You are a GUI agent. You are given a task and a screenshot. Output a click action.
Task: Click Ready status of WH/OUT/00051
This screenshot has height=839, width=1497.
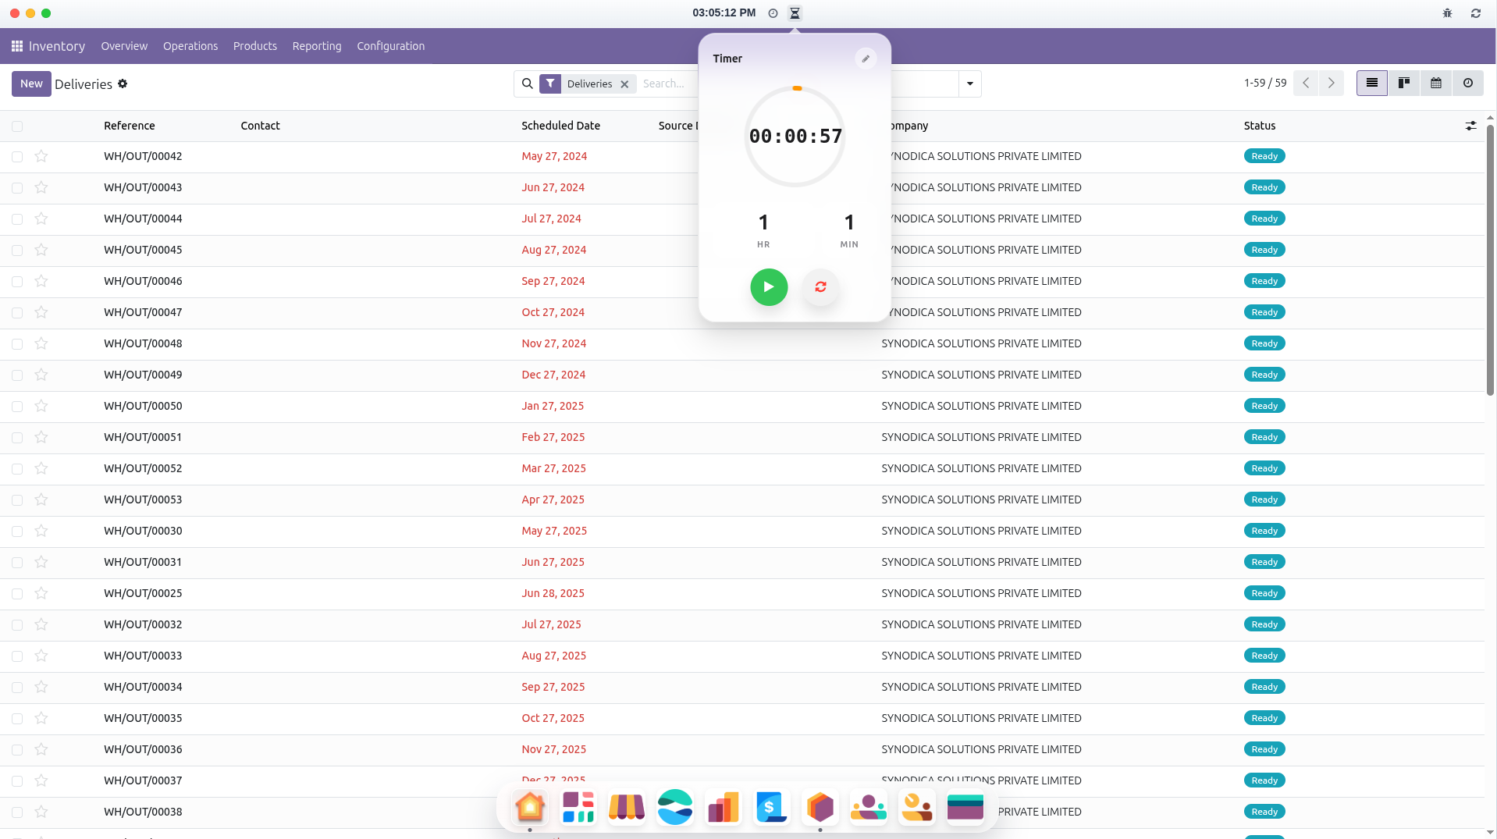tap(1264, 437)
